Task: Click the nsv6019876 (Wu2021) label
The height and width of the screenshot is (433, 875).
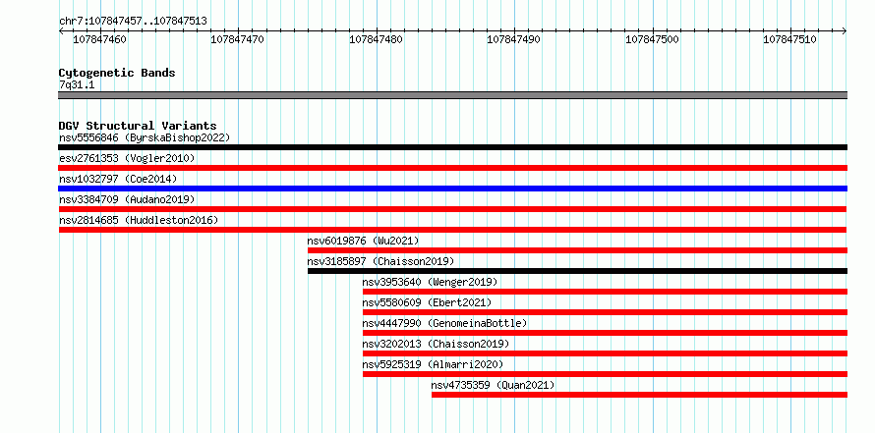Action: (363, 241)
